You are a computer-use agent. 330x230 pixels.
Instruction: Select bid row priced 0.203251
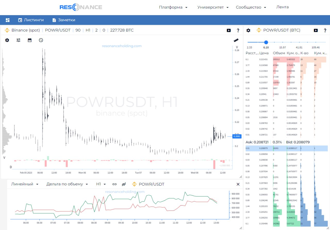[287, 212]
